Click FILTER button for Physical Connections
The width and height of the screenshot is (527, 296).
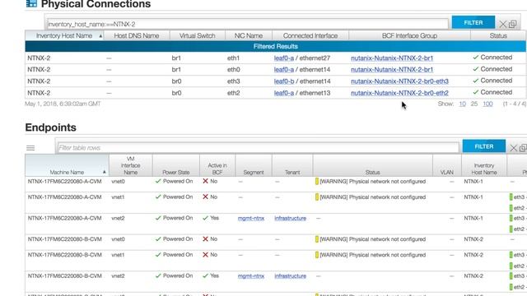tap(473, 22)
